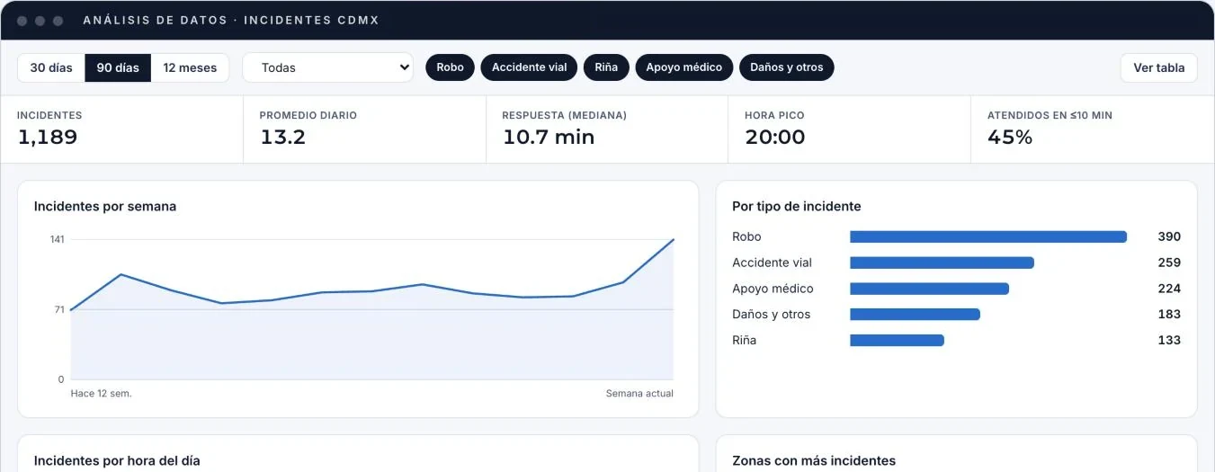Click the Incidentes por semana title
The height and width of the screenshot is (472, 1215).
click(105, 207)
